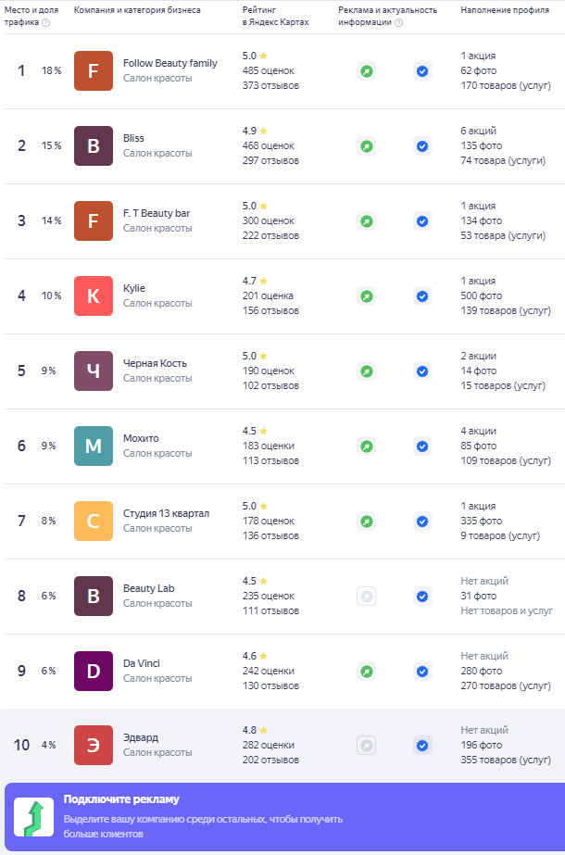Click 135 фото in Bliss profile column
565x855 pixels.
482,145
